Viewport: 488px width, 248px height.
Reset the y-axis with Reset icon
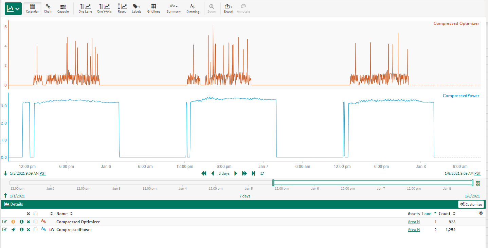pos(122,8)
